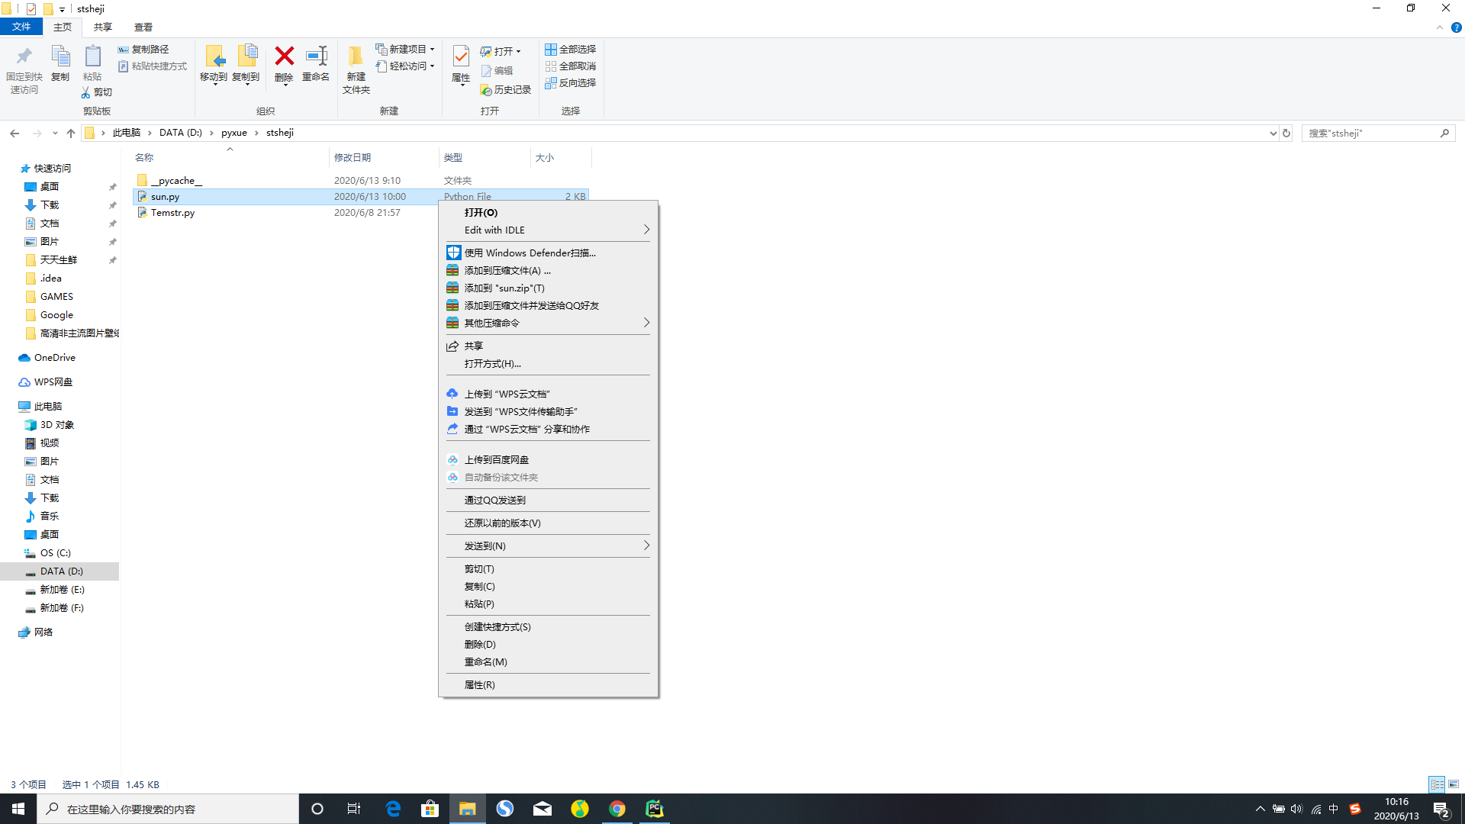Choose Properties (属性) in context menu
Viewport: 1465px width, 824px height.
pyautogui.click(x=479, y=685)
